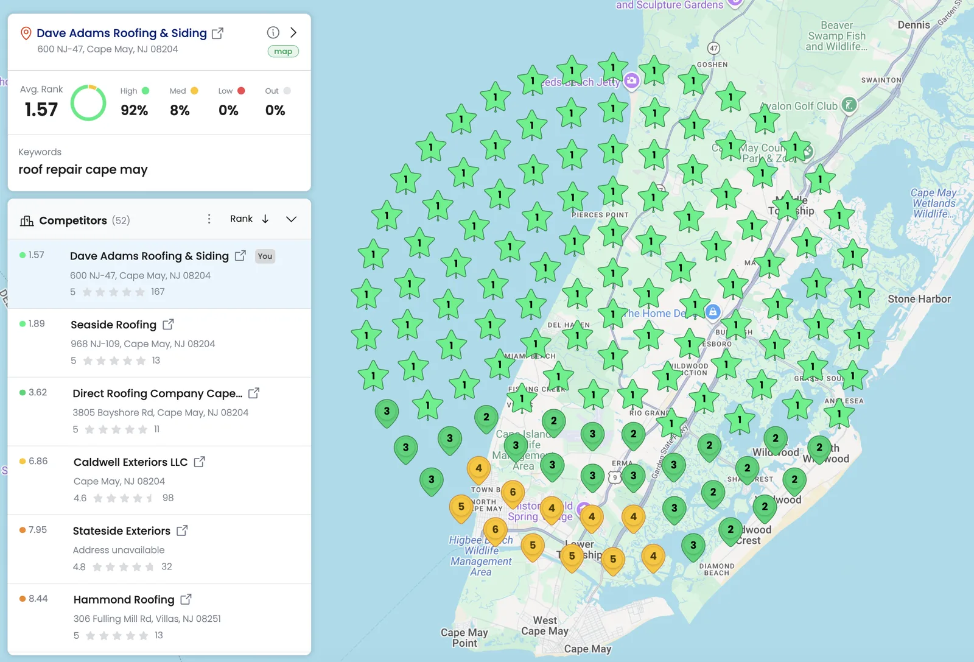This screenshot has width=974, height=662.
Task: Click the High green rank indicator dot
Action: (145, 91)
